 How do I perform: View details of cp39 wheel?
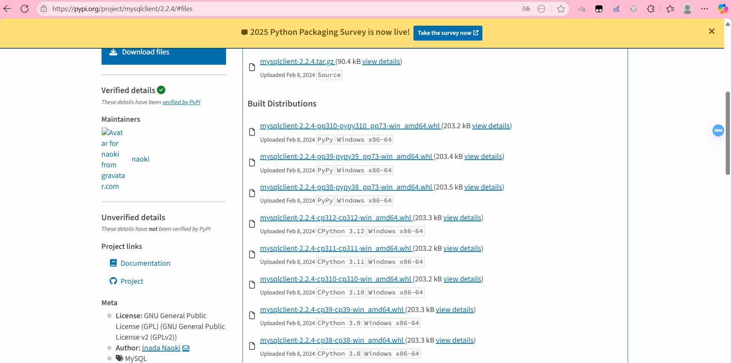pyautogui.click(x=454, y=310)
